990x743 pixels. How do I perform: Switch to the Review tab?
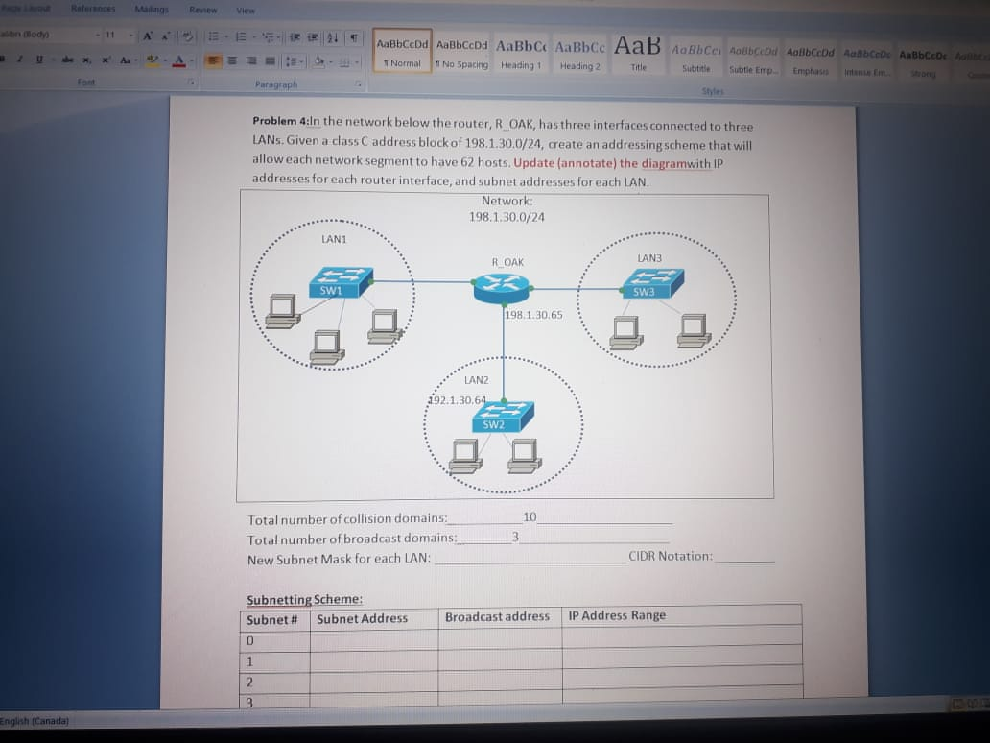click(x=202, y=9)
